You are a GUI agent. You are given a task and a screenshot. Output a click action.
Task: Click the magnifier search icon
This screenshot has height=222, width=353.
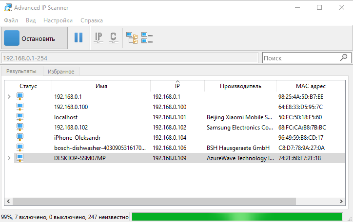[x=344, y=58]
